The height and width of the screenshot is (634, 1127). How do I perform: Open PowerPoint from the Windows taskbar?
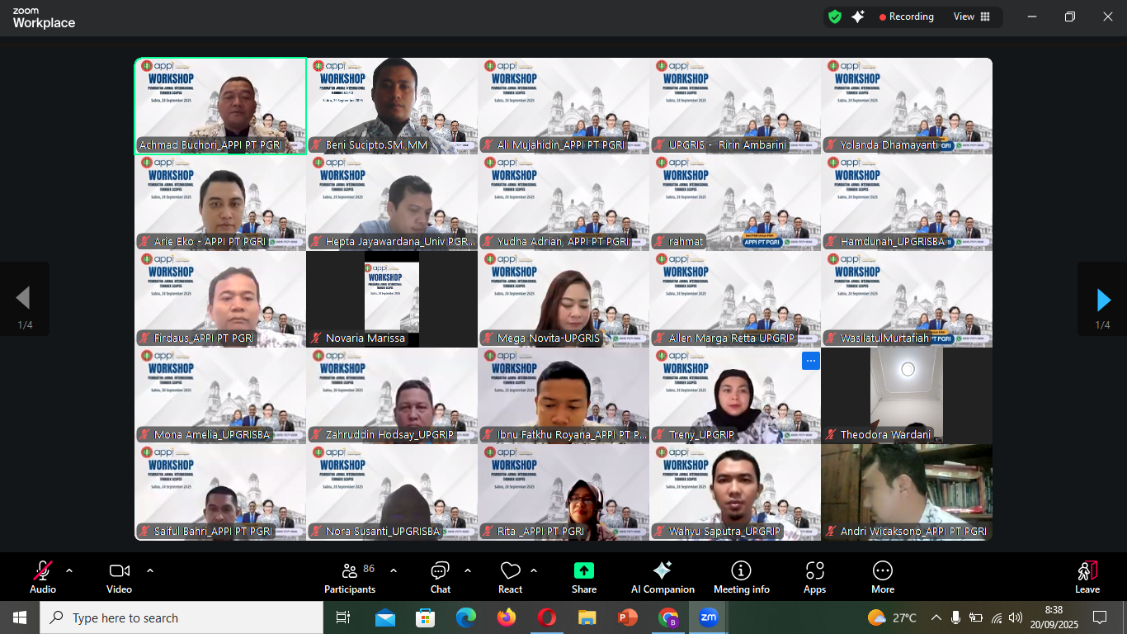(x=628, y=617)
